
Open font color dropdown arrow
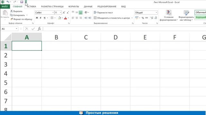pyautogui.click(x=68, y=18)
